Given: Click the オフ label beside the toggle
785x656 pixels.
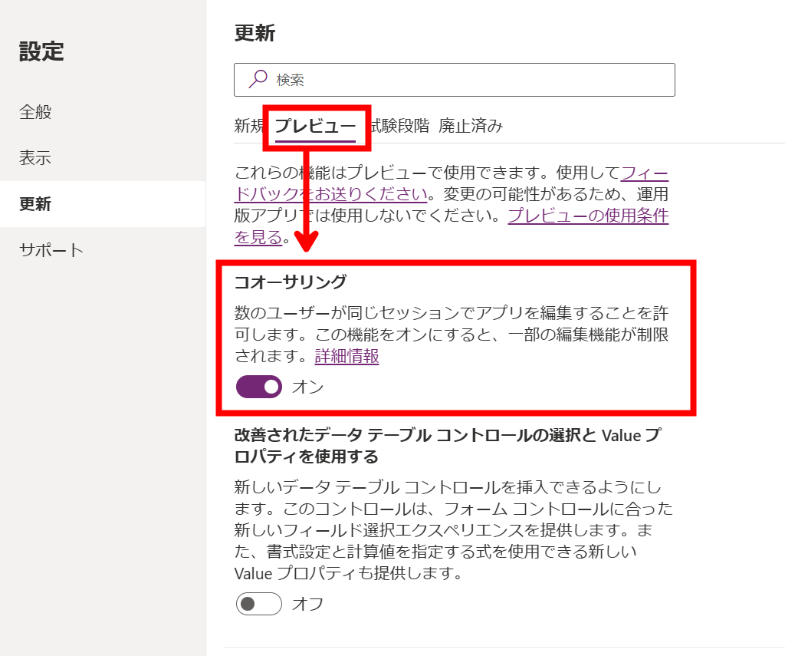Looking at the screenshot, I should [x=307, y=604].
